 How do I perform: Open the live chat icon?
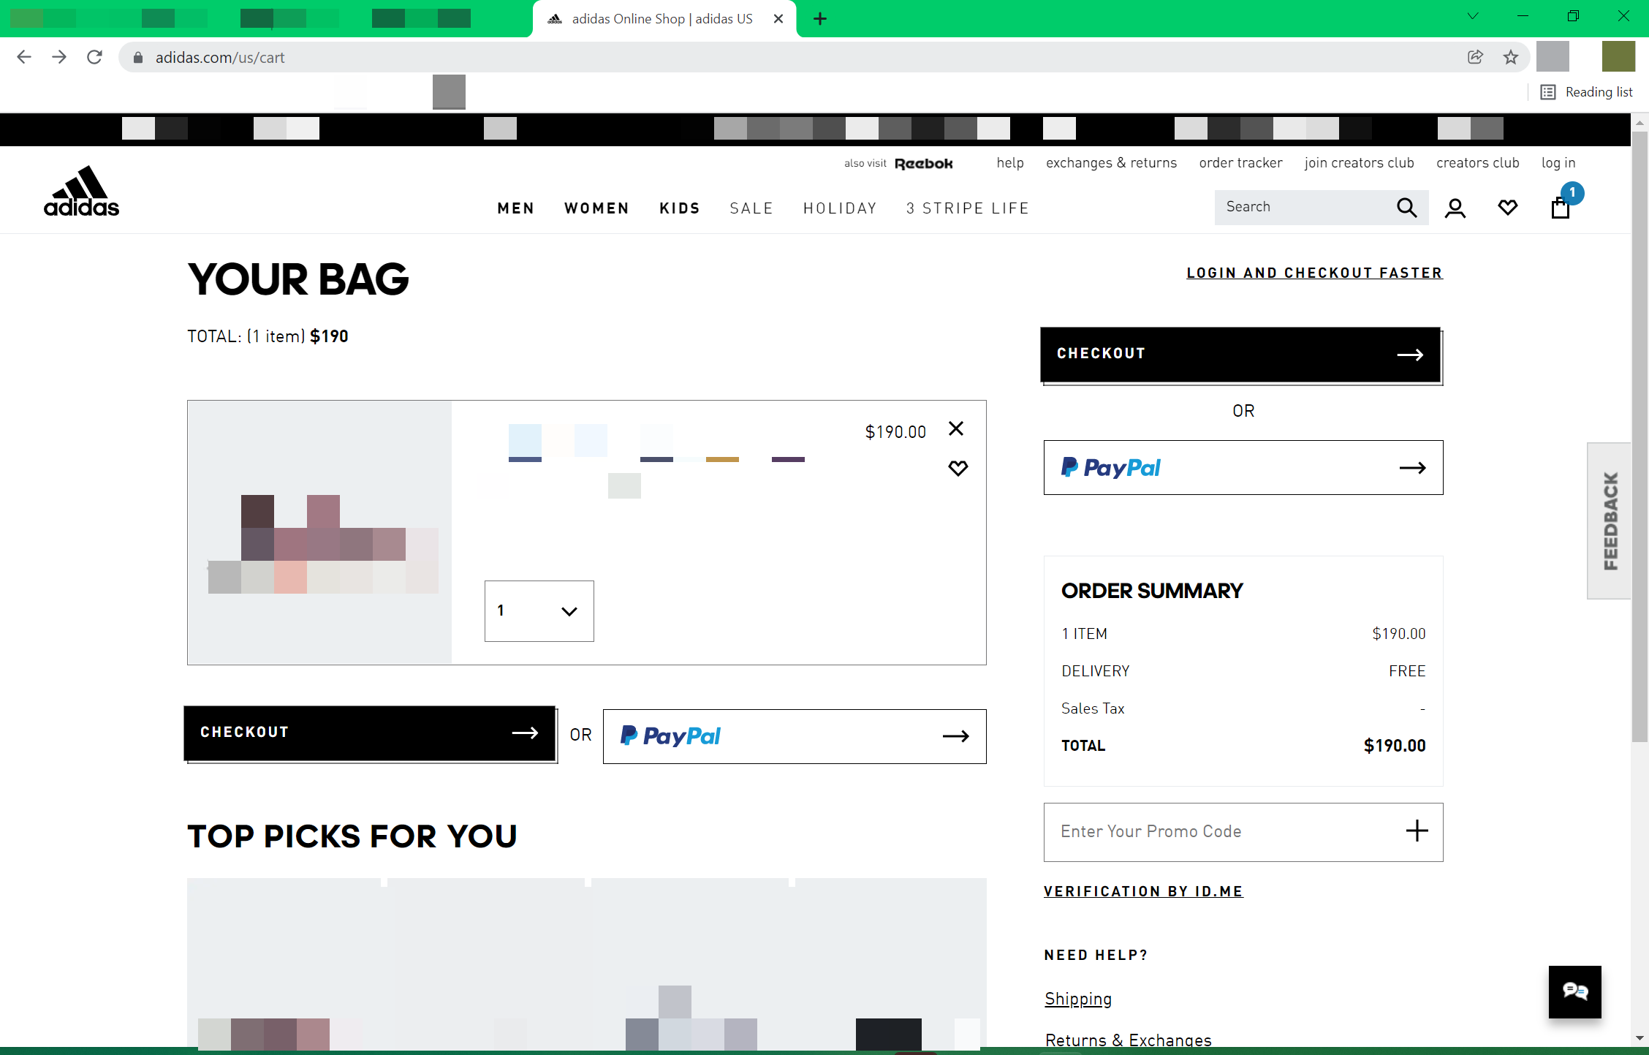point(1575,991)
